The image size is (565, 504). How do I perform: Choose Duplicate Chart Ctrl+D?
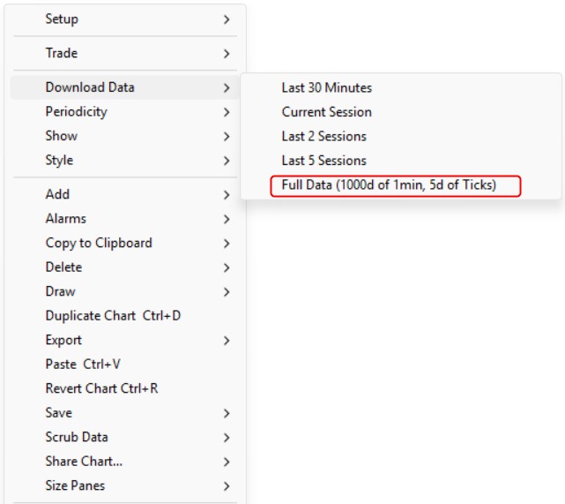[113, 316]
